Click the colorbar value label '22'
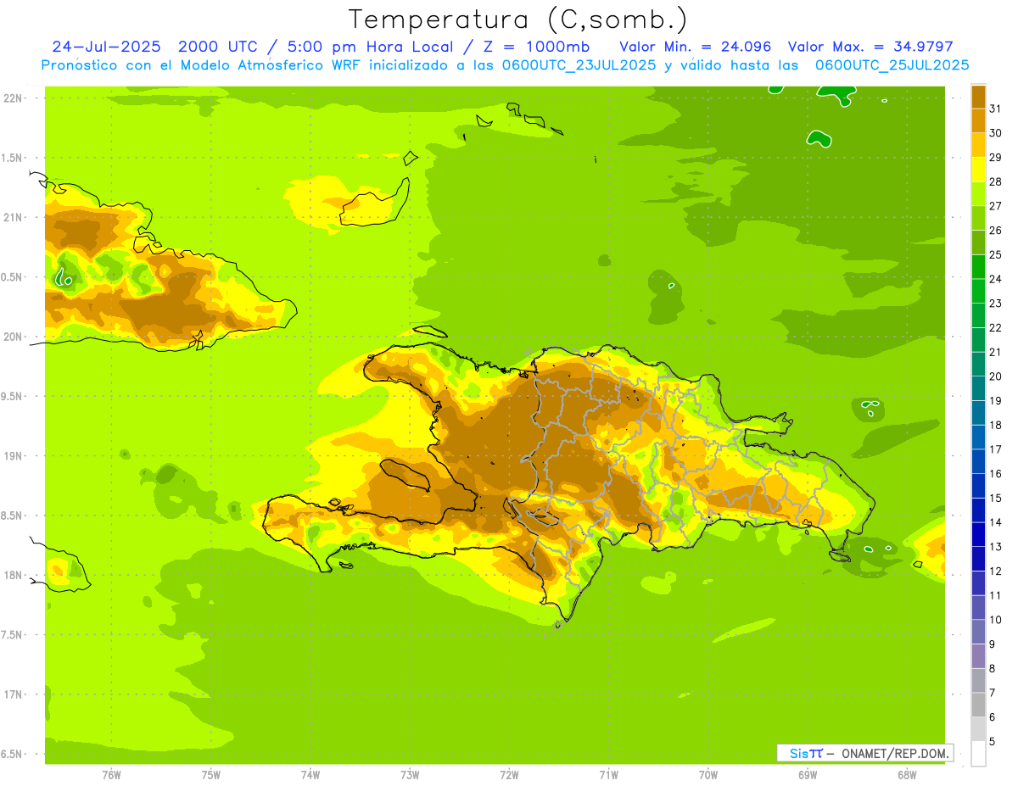 pos(995,327)
